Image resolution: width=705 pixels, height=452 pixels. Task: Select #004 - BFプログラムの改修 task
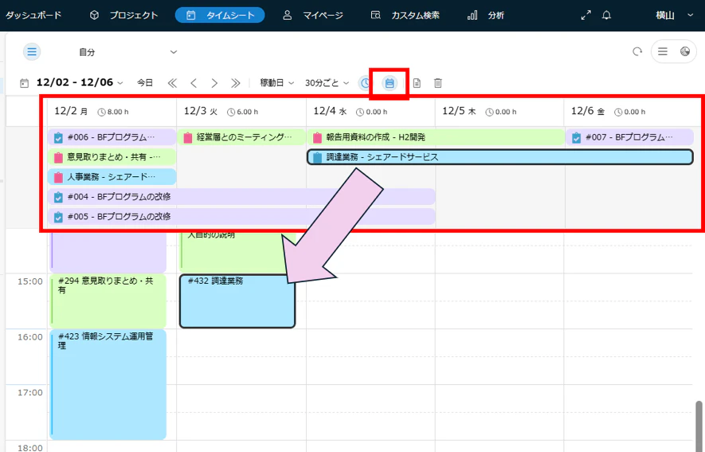(241, 197)
